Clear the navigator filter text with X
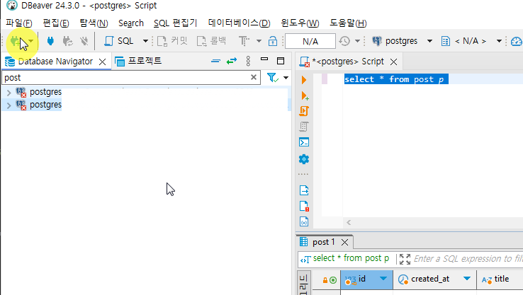This screenshot has height=295, width=523. [254, 77]
